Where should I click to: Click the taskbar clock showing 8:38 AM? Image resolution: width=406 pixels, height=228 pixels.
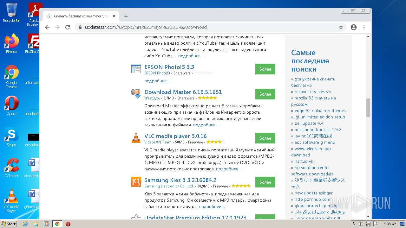390,224
